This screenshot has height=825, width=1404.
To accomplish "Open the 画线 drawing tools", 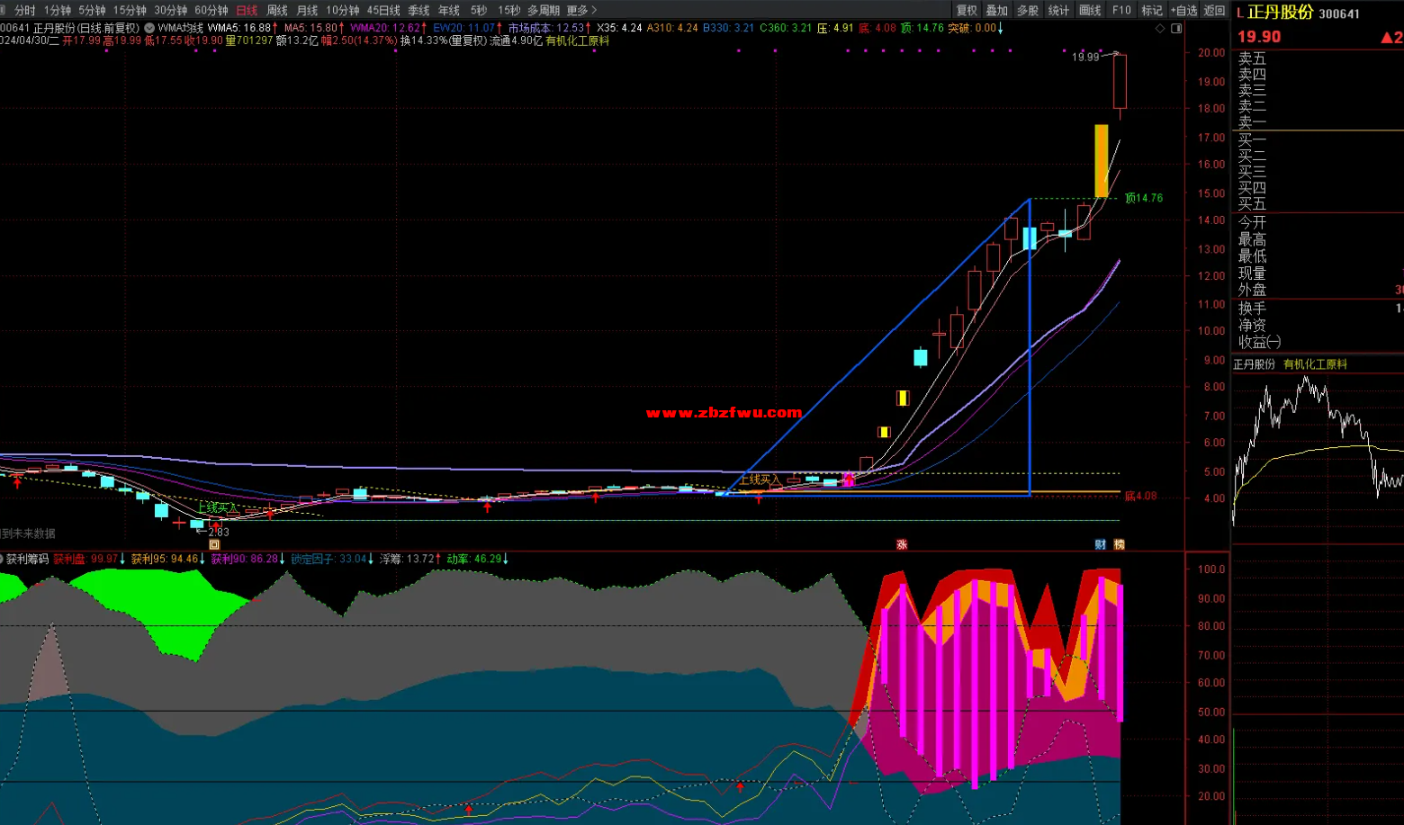I will point(1090,10).
